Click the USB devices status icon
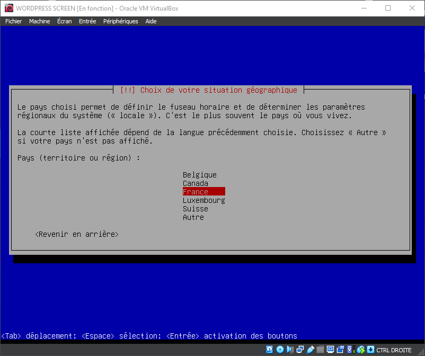 (x=310, y=350)
